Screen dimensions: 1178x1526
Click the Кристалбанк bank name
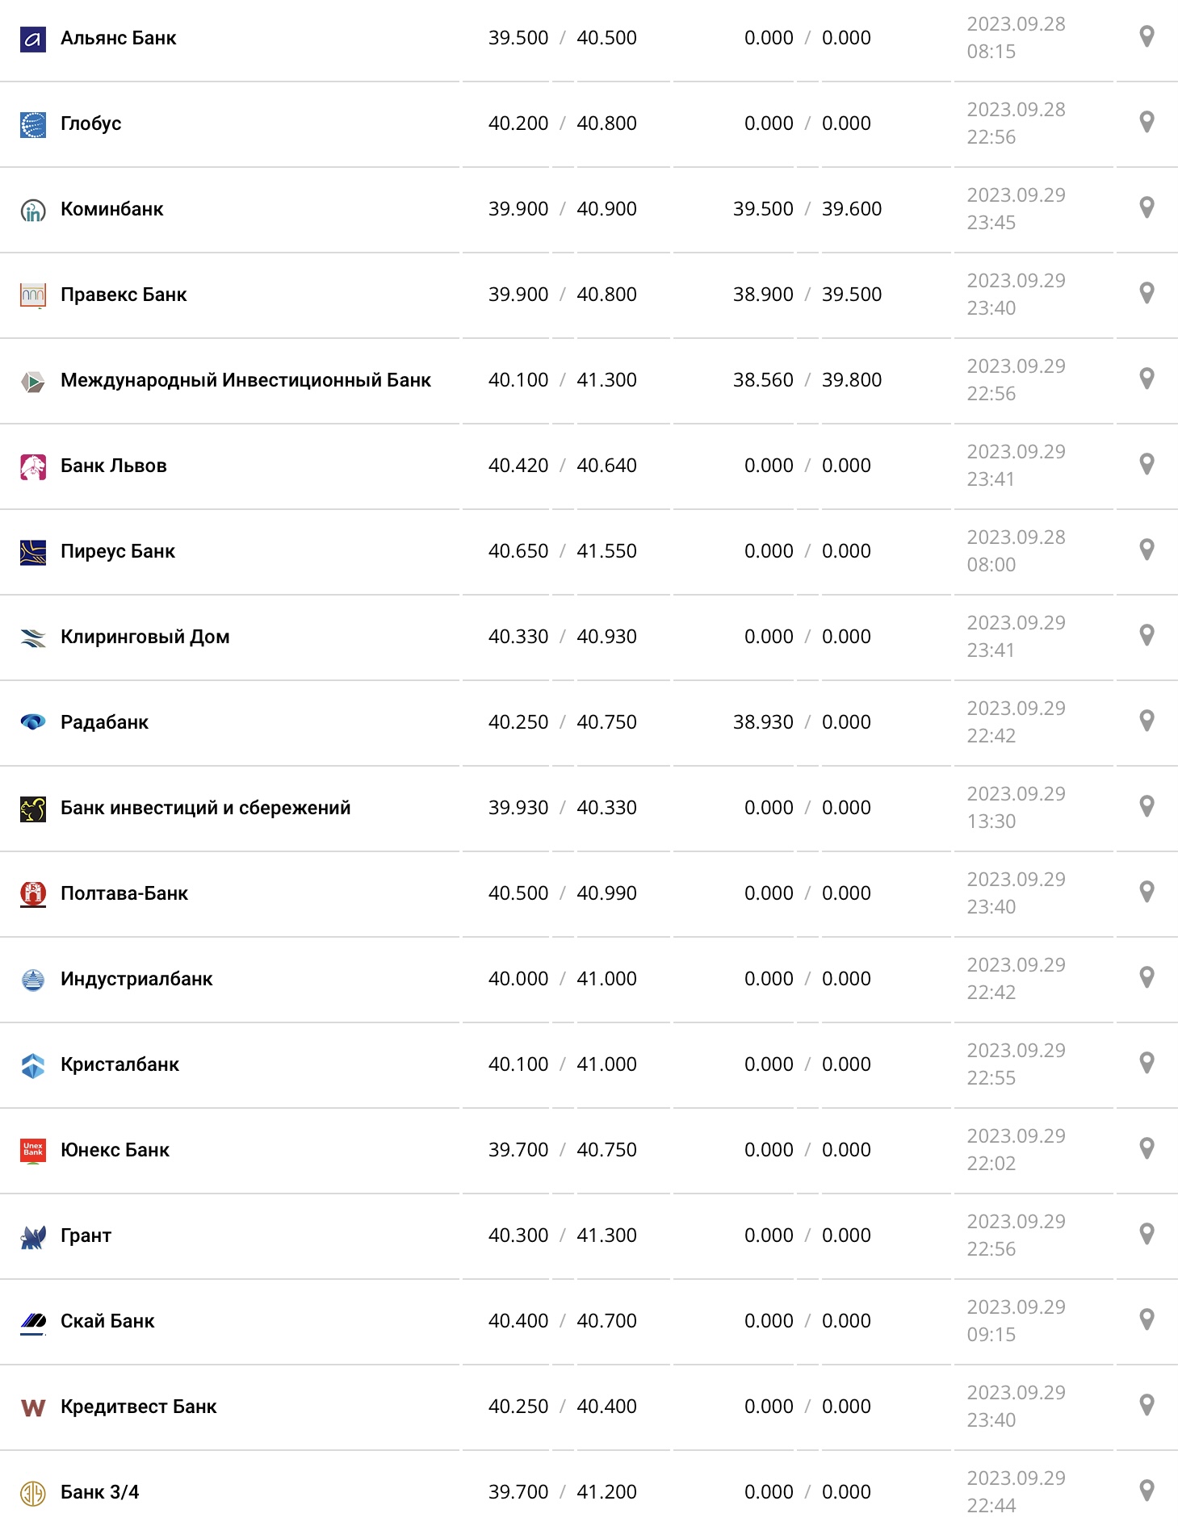tap(119, 1064)
